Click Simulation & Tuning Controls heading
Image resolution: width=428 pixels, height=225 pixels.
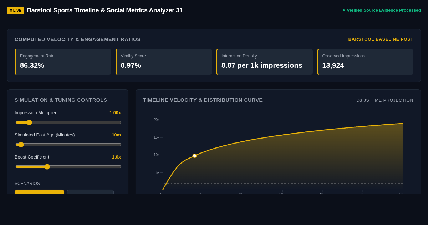pyautogui.click(x=61, y=100)
